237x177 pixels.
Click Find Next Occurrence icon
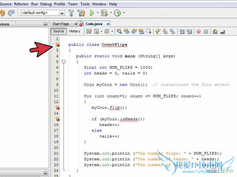pyautogui.click(x=134, y=31)
